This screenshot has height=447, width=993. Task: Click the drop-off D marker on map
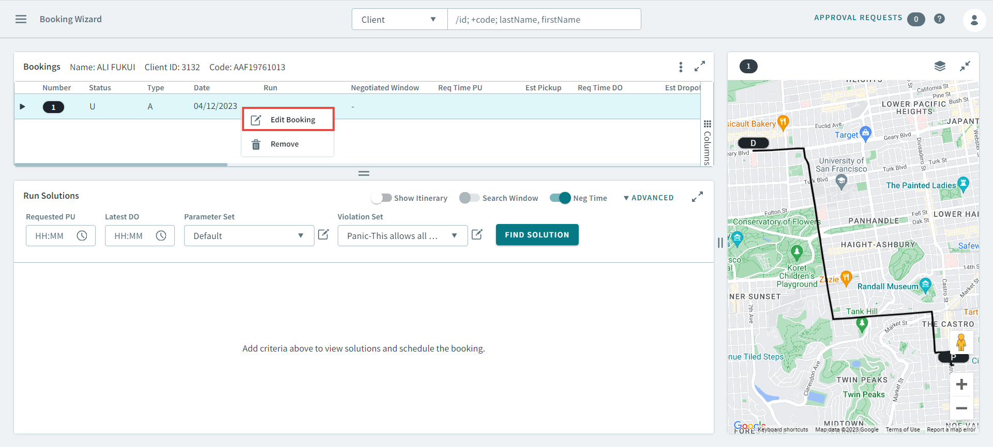click(753, 143)
